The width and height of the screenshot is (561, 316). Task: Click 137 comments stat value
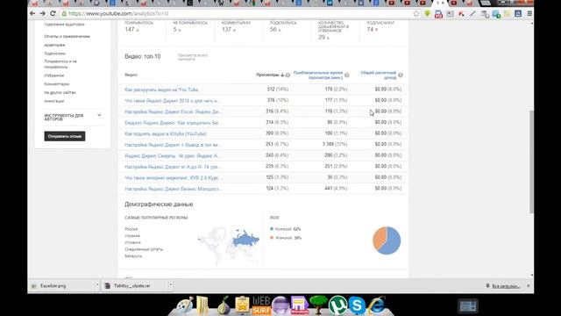226,30
